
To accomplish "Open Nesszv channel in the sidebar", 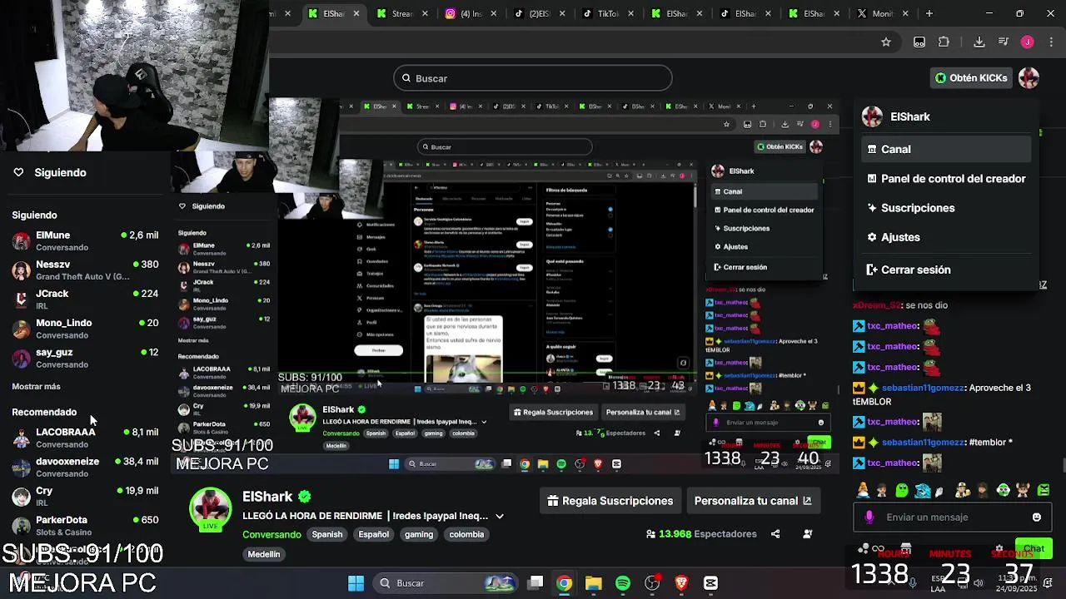I will click(x=85, y=270).
